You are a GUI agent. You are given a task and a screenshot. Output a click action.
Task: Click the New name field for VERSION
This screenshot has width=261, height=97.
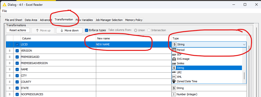(x=134, y=51)
